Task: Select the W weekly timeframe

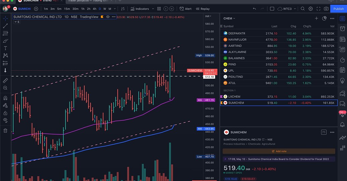Action: pyautogui.click(x=105, y=9)
